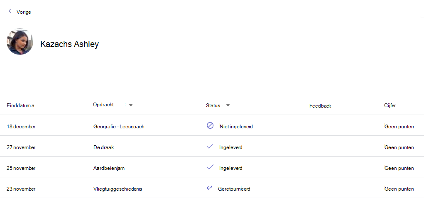Image resolution: width=424 pixels, height=201 pixels.
Task: Click the back chevron icon beside Vorige
Action: (10, 11)
